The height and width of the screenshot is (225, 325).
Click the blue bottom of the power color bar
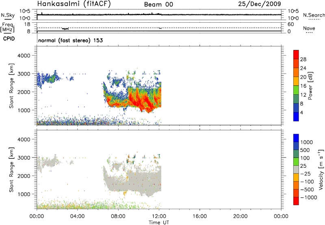point(296,117)
